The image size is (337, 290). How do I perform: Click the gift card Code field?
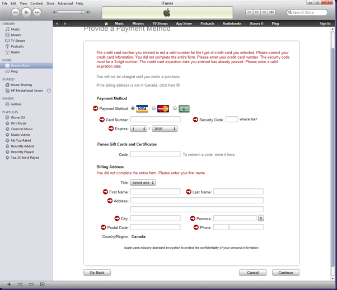point(156,154)
